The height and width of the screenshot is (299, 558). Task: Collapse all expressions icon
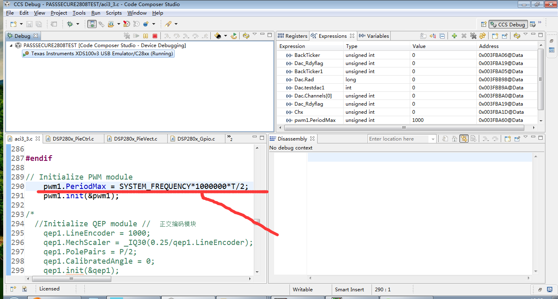442,36
